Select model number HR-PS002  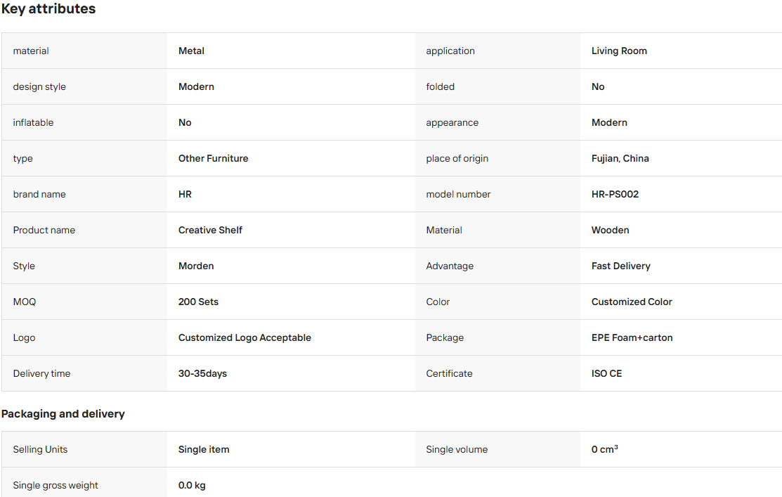pos(615,194)
